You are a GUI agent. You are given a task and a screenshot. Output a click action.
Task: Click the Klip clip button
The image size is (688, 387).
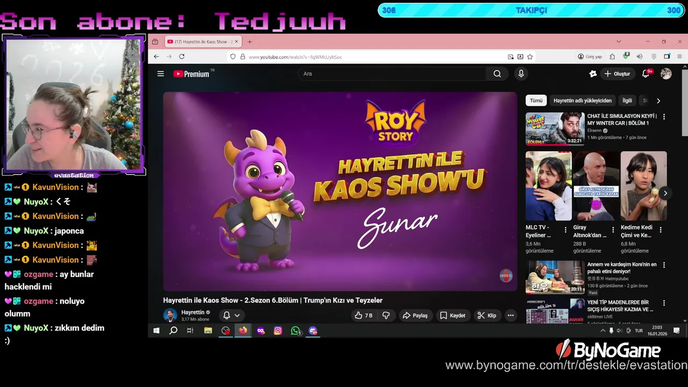(x=487, y=316)
